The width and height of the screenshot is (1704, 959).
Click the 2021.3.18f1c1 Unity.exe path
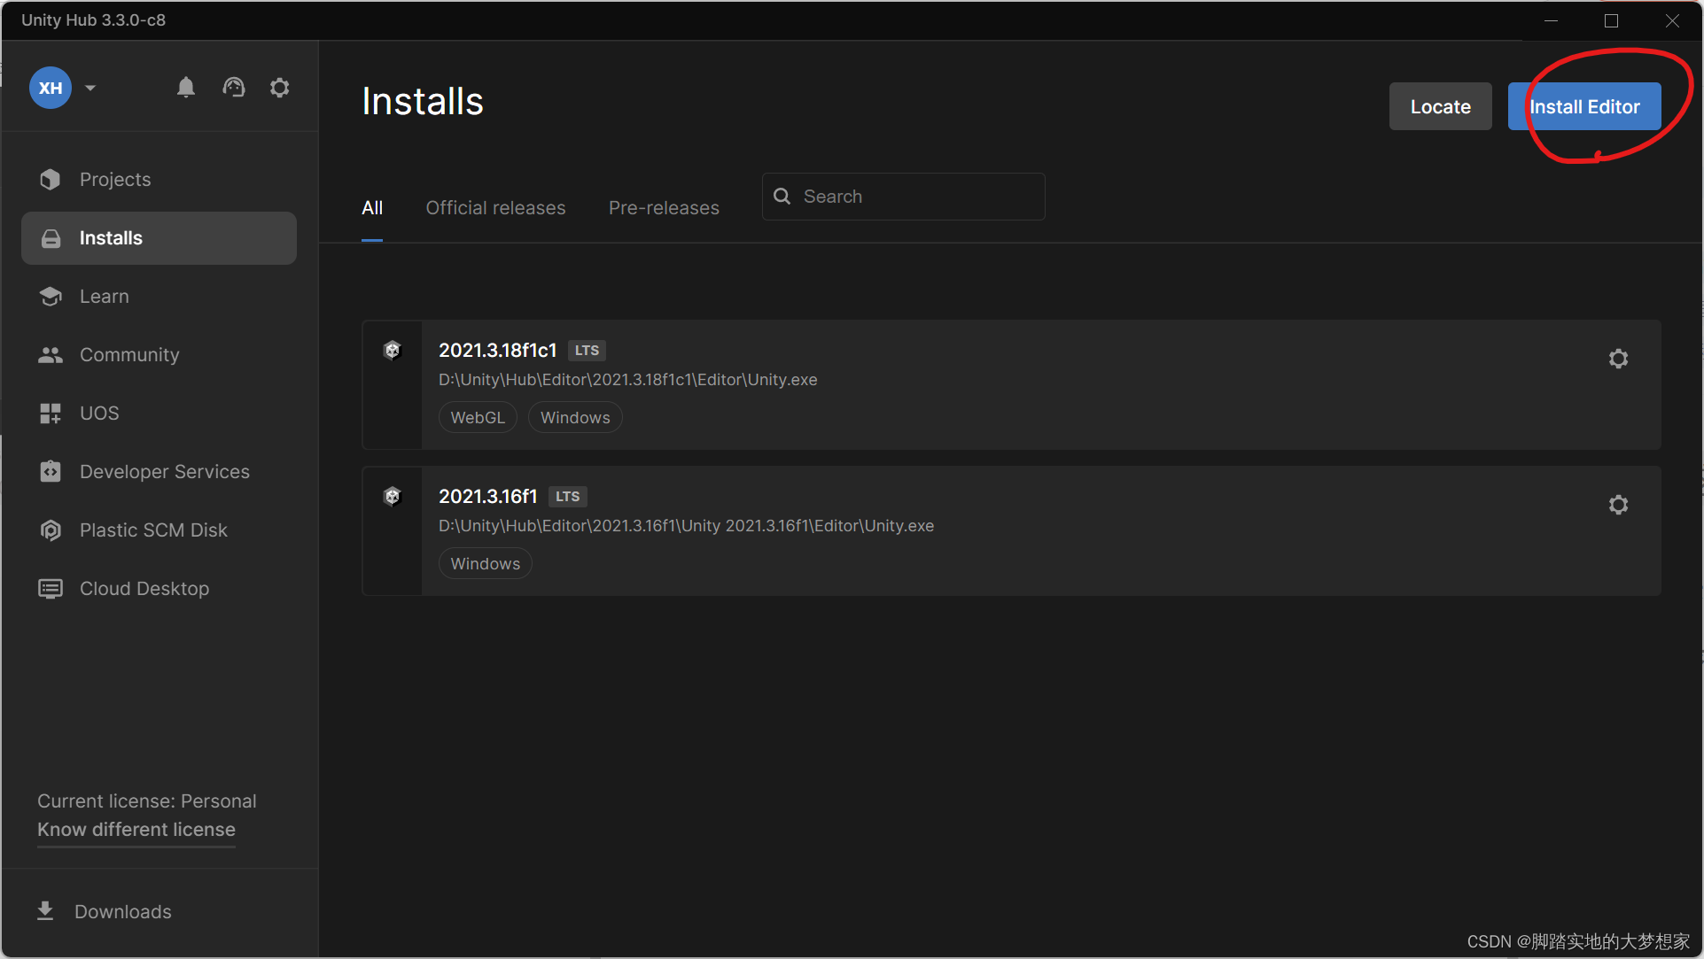coord(627,380)
